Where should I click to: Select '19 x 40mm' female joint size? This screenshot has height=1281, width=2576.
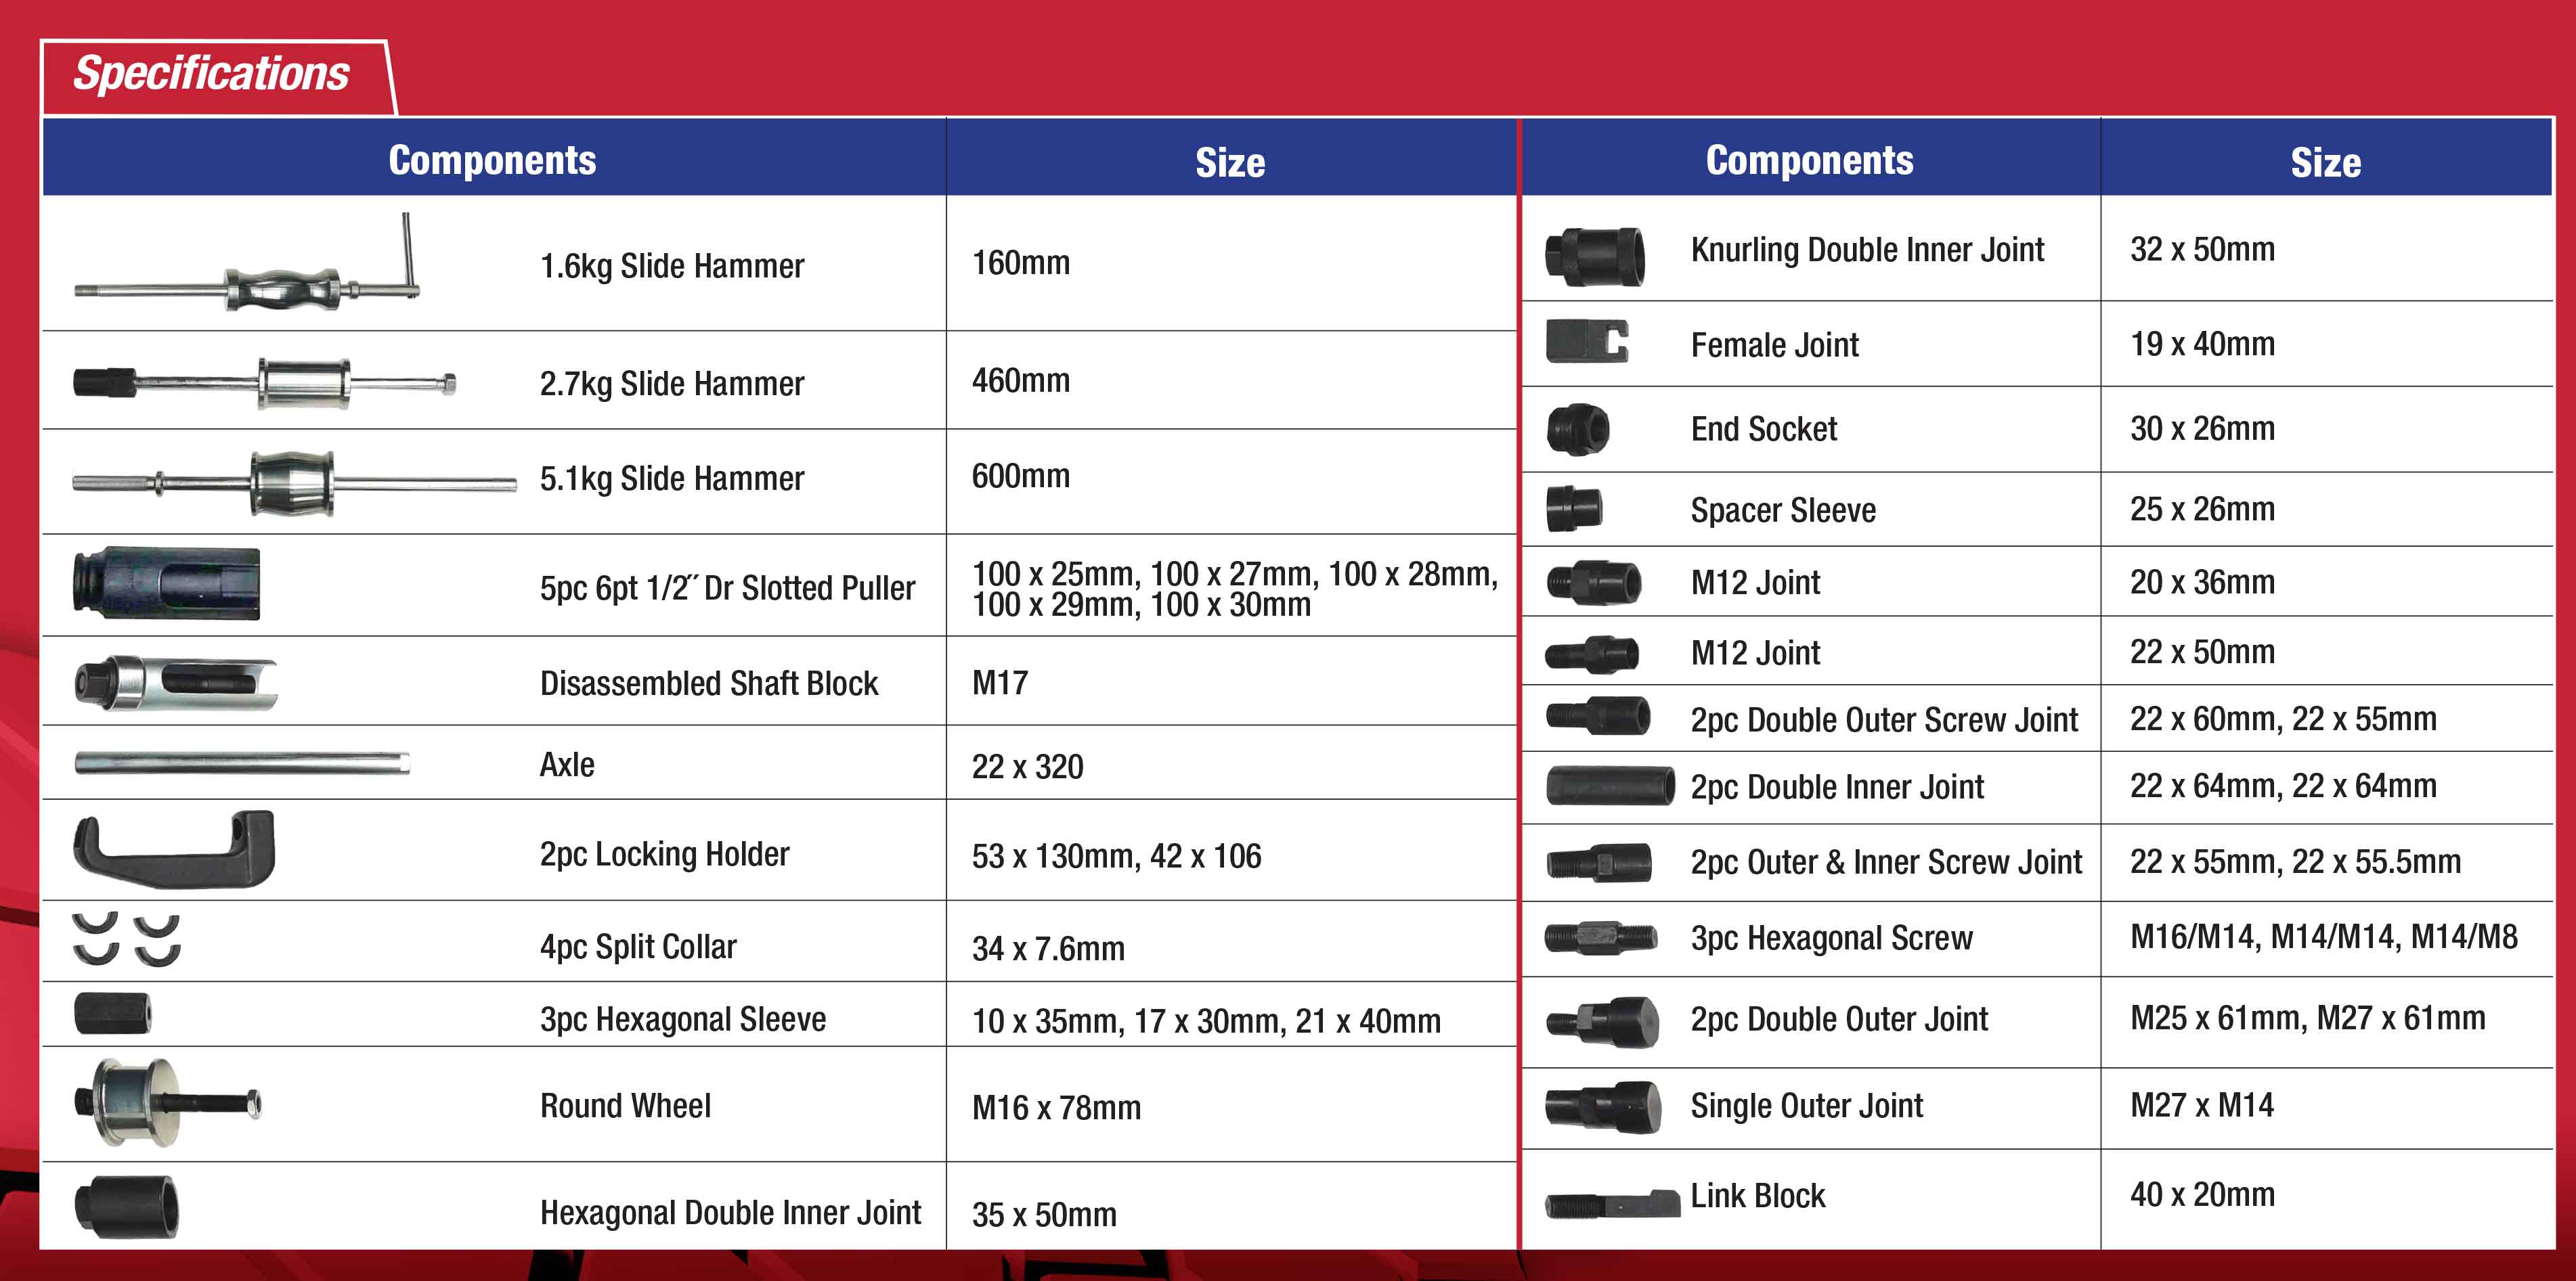pos(2203,344)
